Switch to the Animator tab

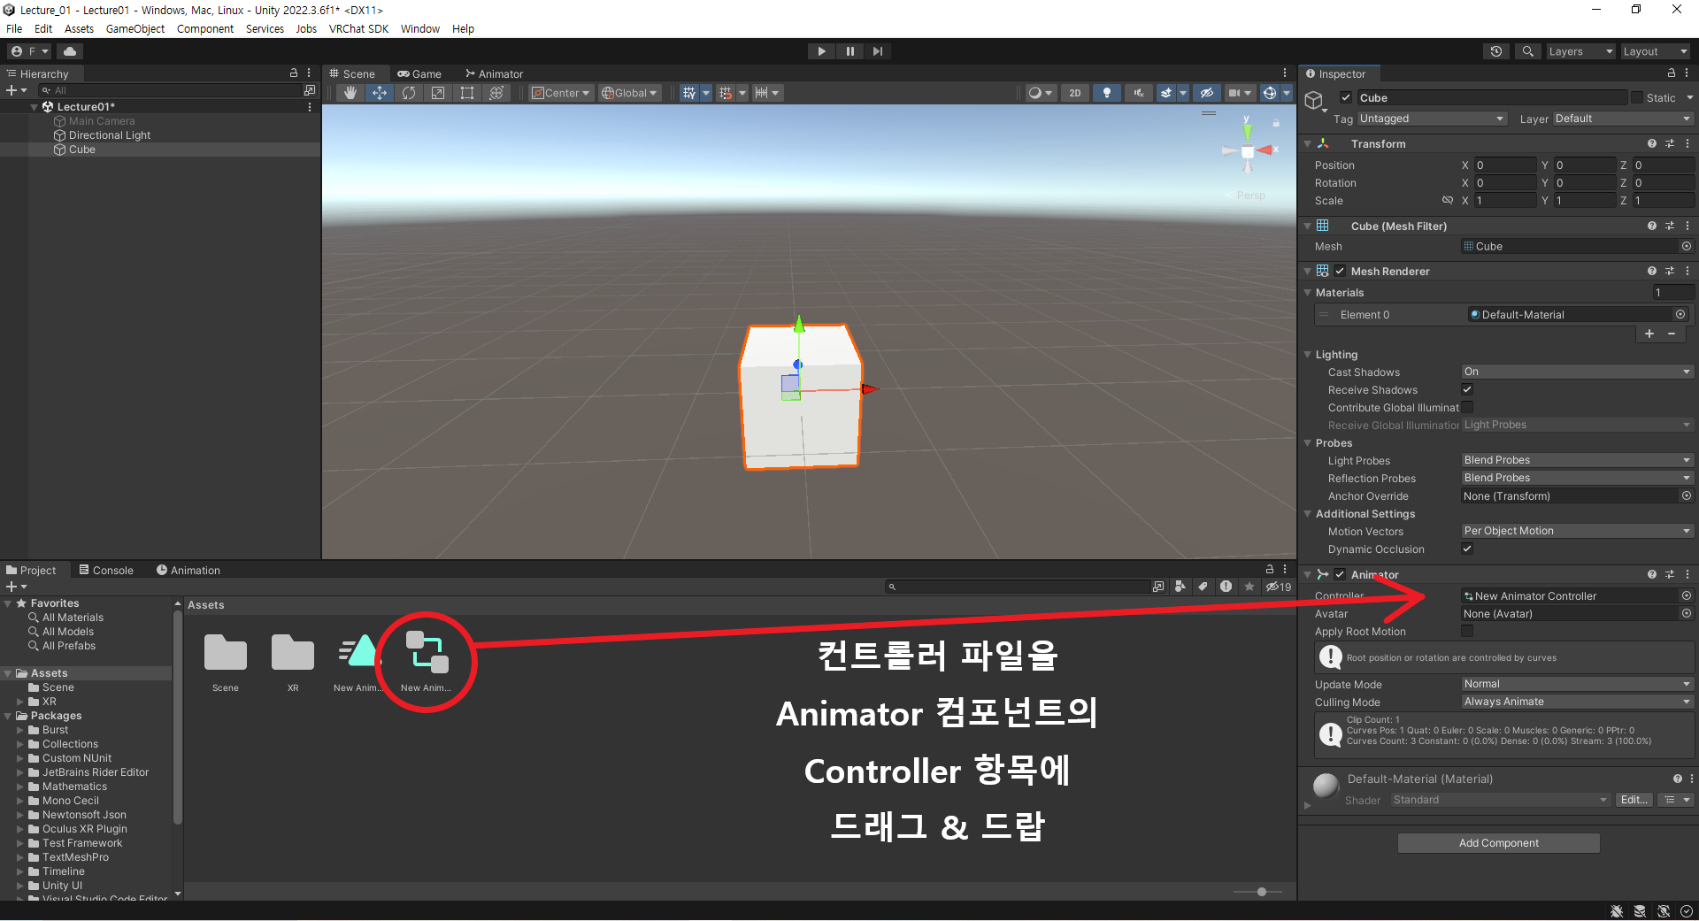click(x=494, y=74)
